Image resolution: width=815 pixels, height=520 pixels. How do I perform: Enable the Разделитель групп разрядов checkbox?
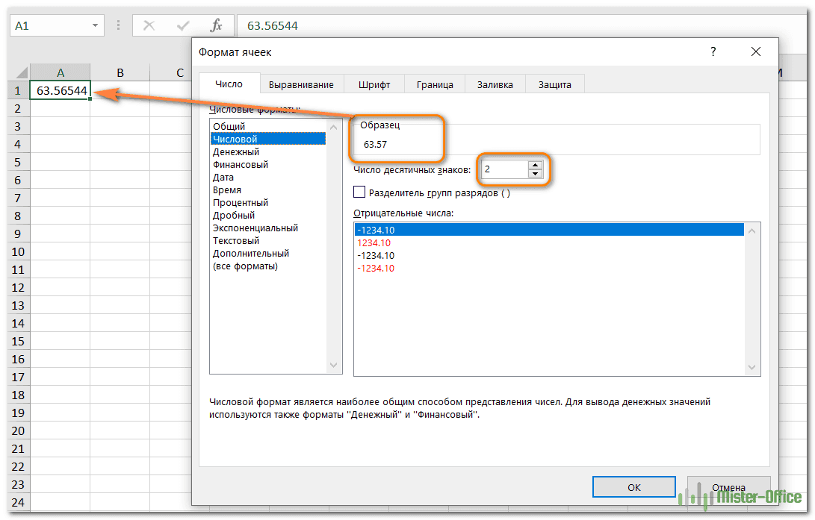[x=360, y=192]
